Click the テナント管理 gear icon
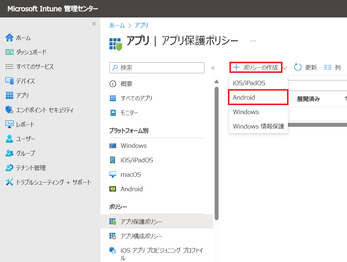347x262 pixels. pyautogui.click(x=9, y=168)
